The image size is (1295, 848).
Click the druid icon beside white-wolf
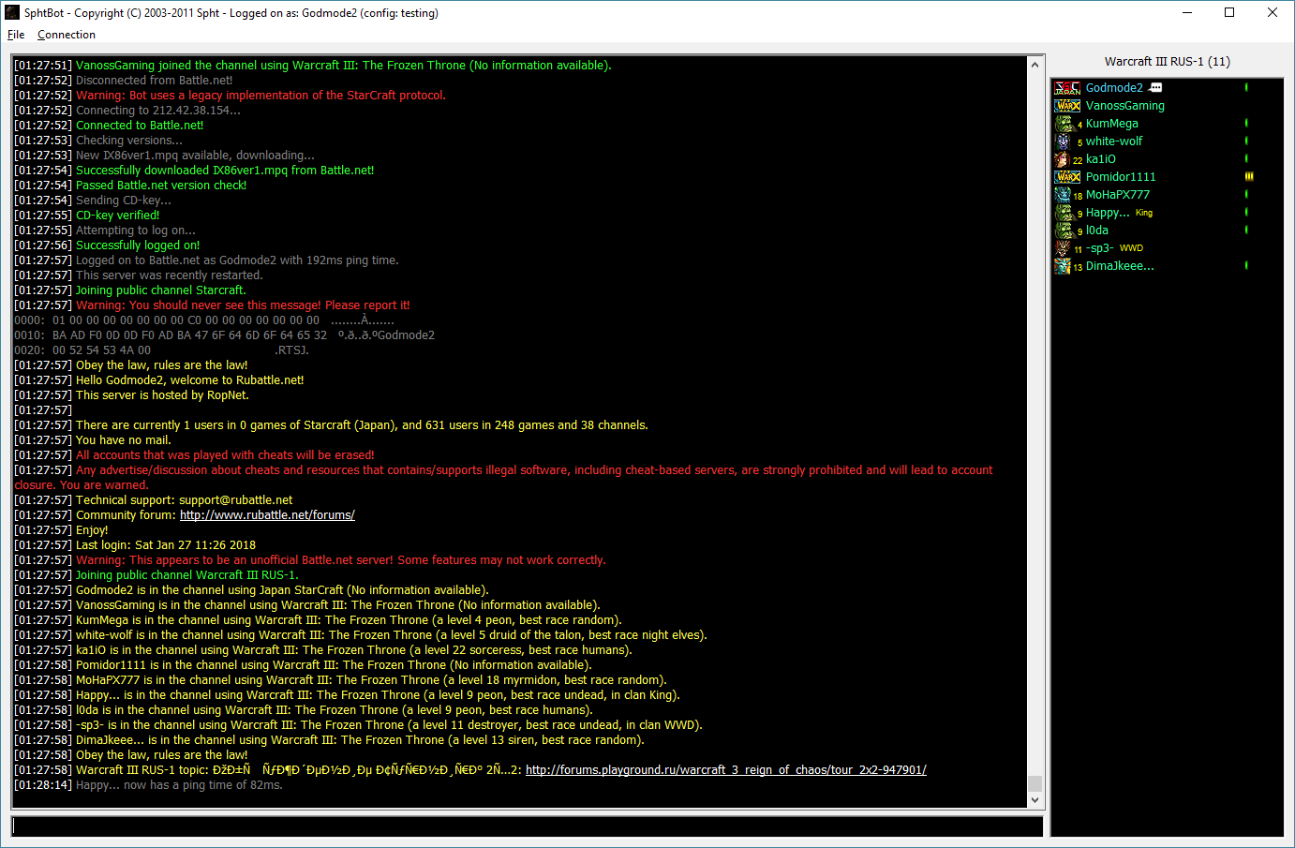[x=1064, y=141]
